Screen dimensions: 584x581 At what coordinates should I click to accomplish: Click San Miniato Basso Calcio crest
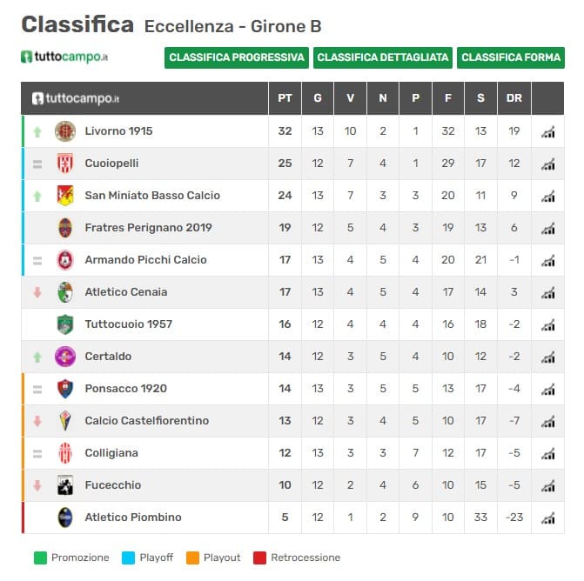[x=65, y=196]
